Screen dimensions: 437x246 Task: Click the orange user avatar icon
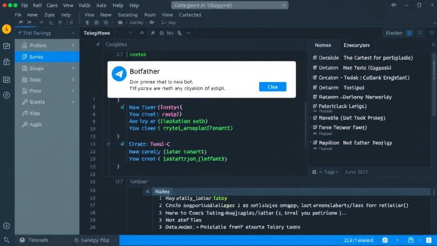[6, 29]
